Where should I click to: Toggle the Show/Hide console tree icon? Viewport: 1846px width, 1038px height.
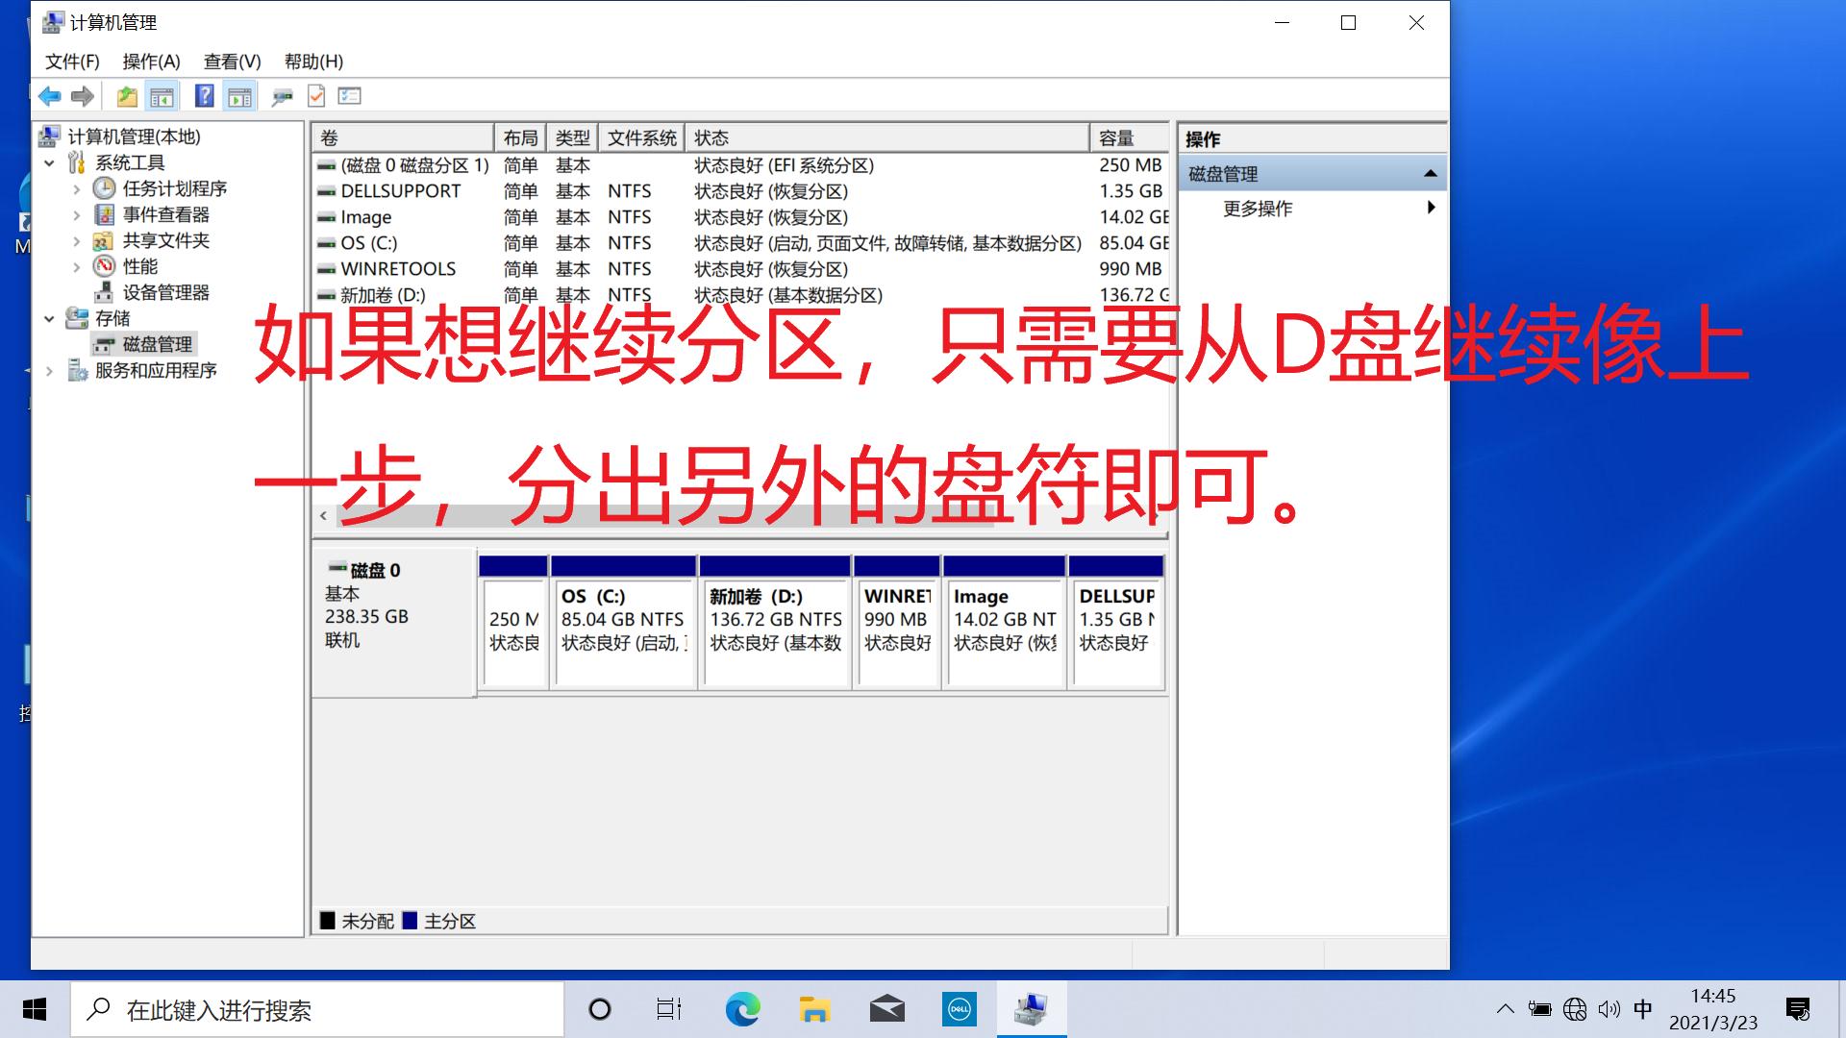point(162,95)
